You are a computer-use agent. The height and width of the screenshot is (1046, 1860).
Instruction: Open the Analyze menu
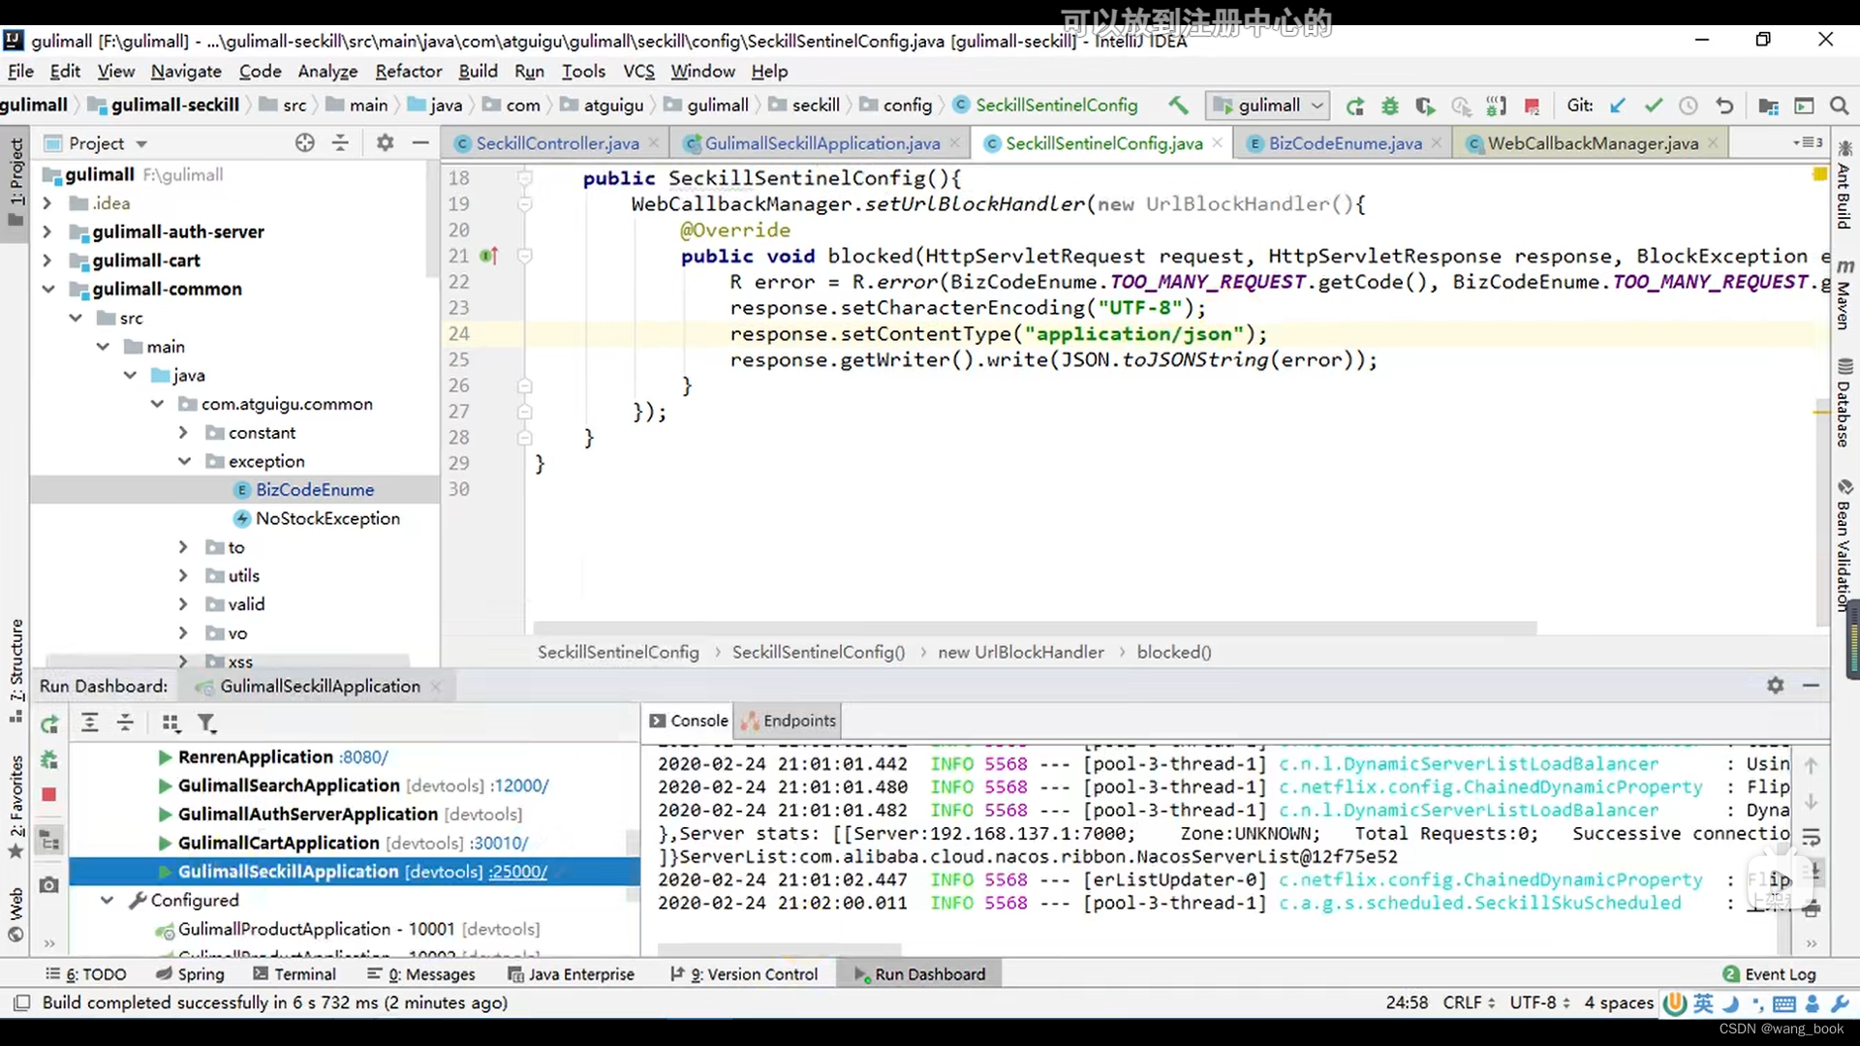coord(327,71)
